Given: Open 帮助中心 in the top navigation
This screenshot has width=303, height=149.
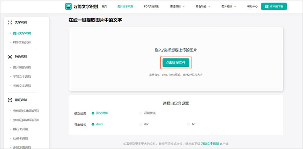Looking at the screenshot, I should point(253,6).
